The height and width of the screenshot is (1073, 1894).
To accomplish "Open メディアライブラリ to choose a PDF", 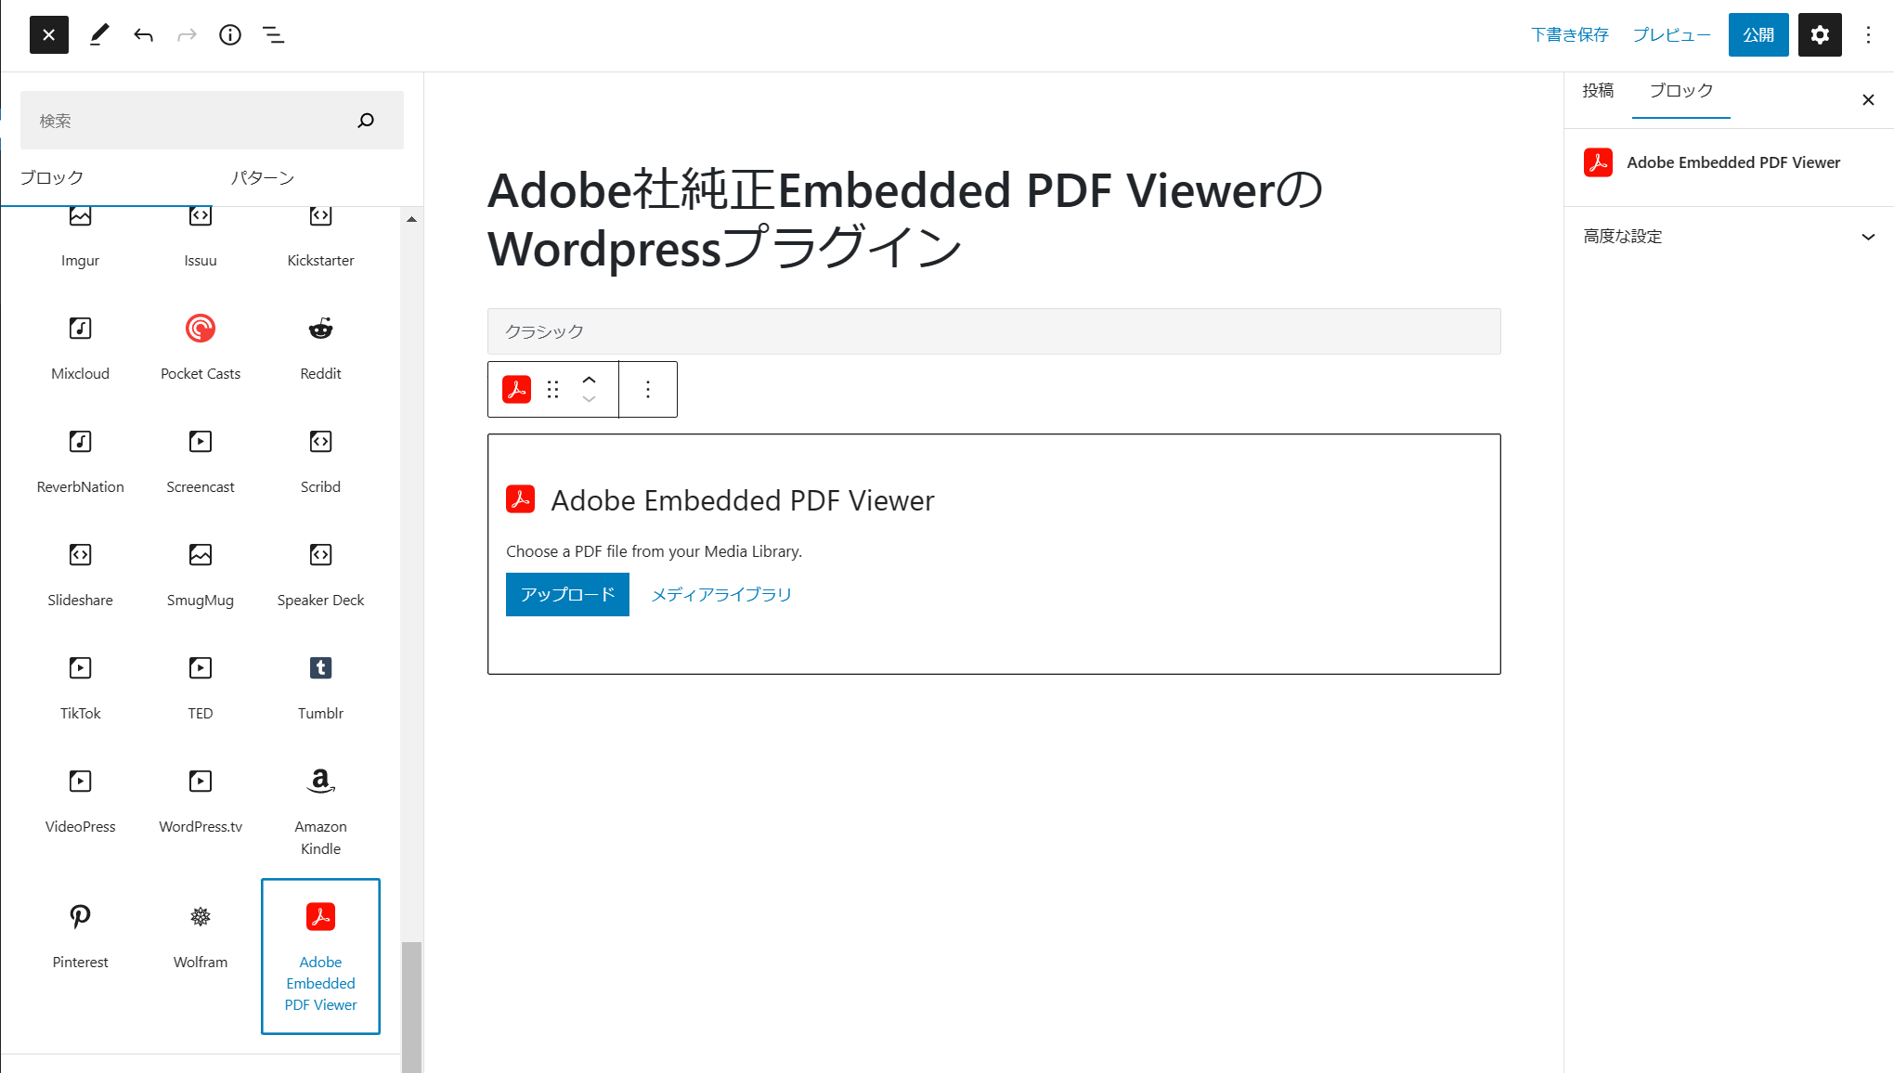I will [x=721, y=594].
